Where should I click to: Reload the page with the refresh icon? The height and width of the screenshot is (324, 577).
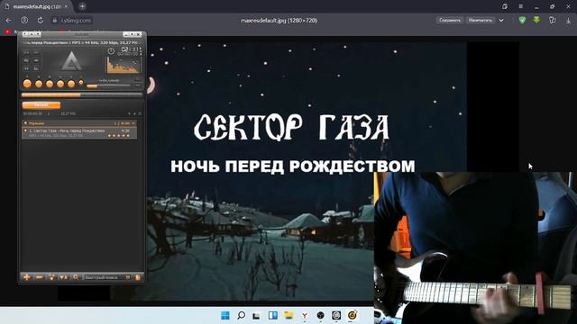point(40,20)
